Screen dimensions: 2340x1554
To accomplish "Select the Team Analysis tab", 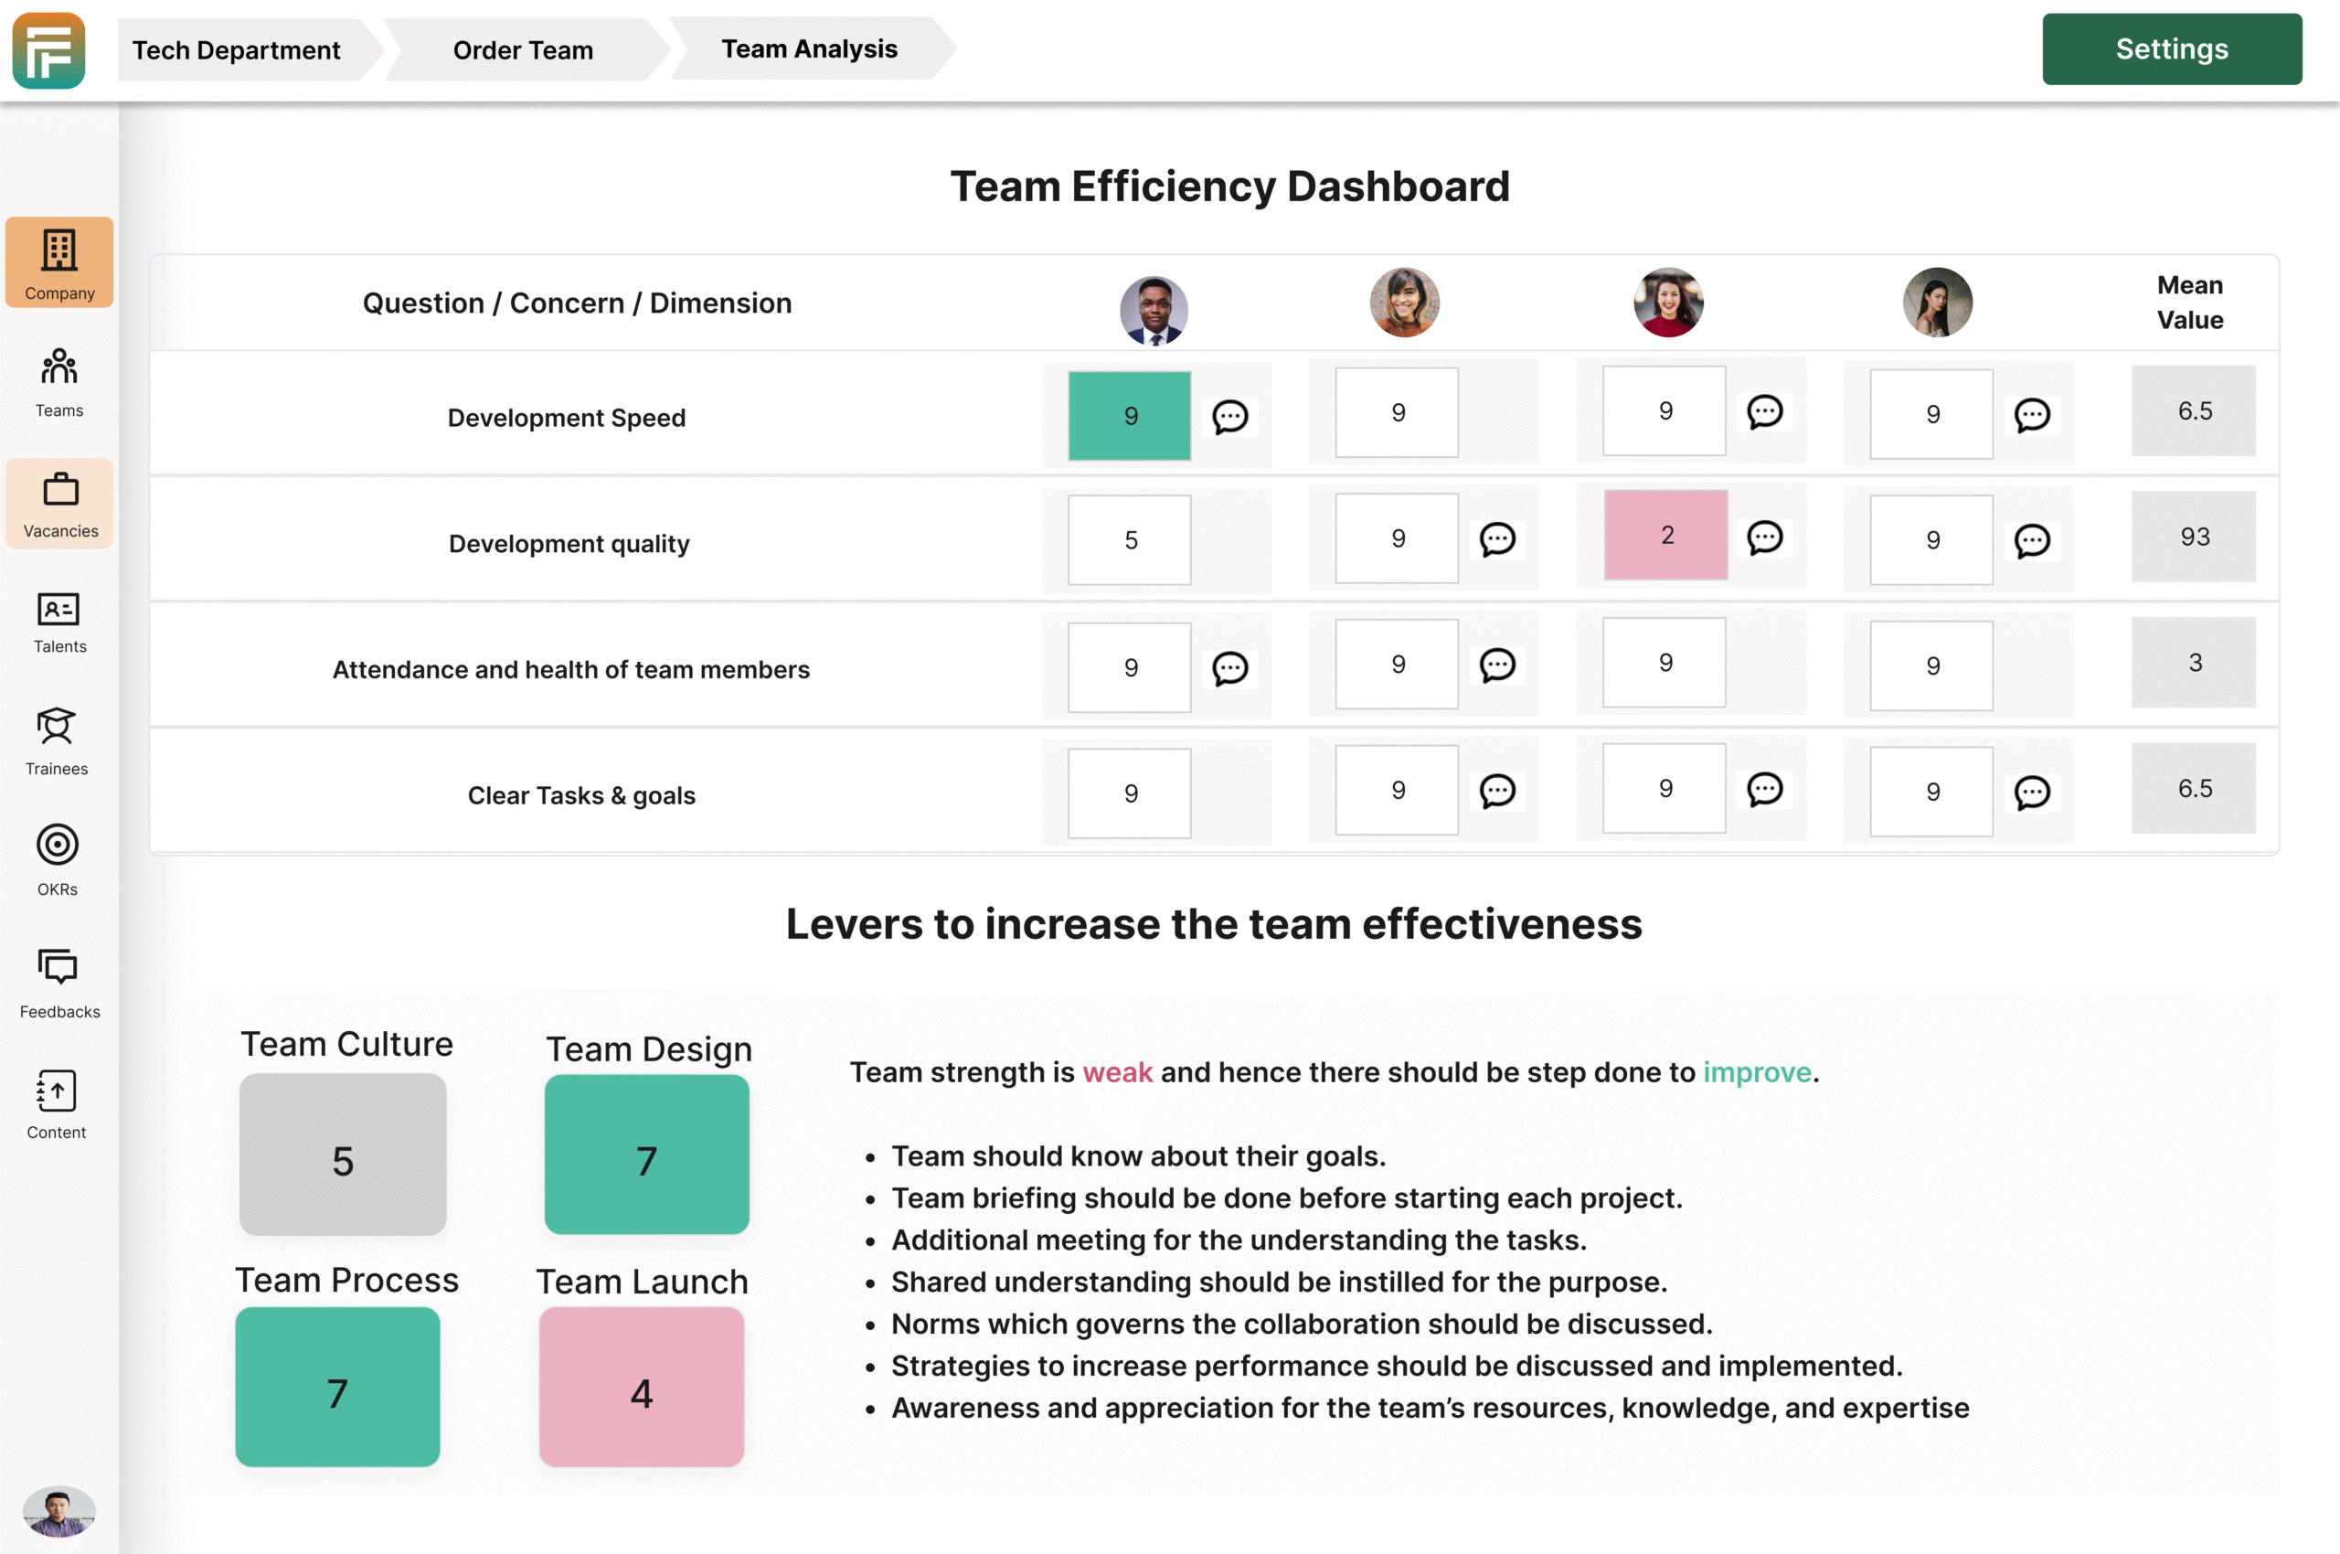I will [809, 48].
